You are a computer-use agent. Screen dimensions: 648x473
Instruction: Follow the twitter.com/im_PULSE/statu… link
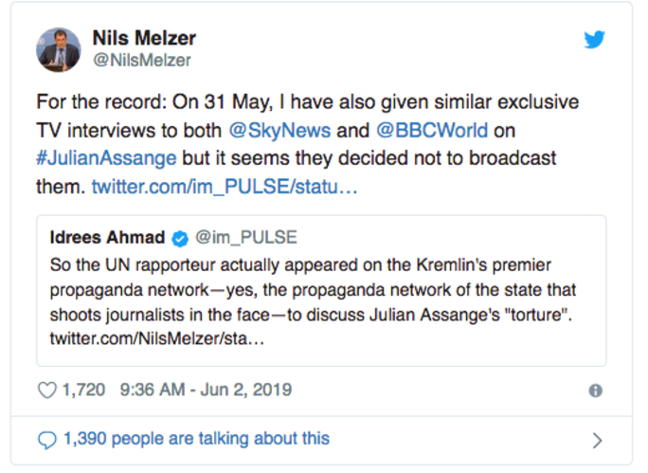point(224,185)
